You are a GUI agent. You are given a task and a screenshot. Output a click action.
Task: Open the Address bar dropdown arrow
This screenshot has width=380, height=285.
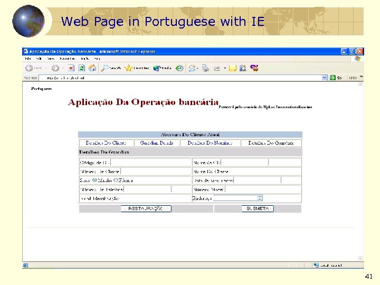pyautogui.click(x=325, y=78)
